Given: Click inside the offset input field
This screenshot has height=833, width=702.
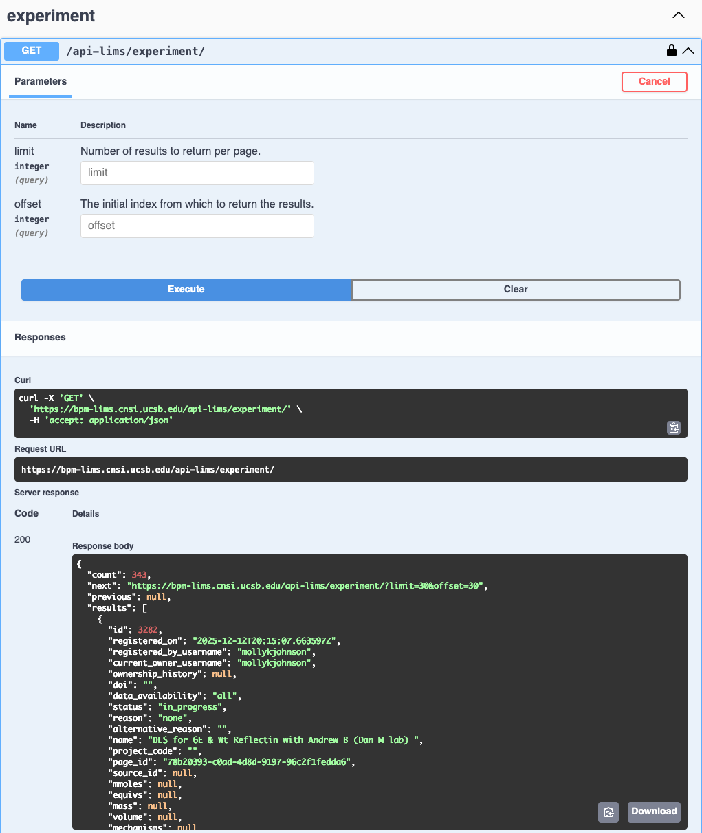Looking at the screenshot, I should 197,226.
